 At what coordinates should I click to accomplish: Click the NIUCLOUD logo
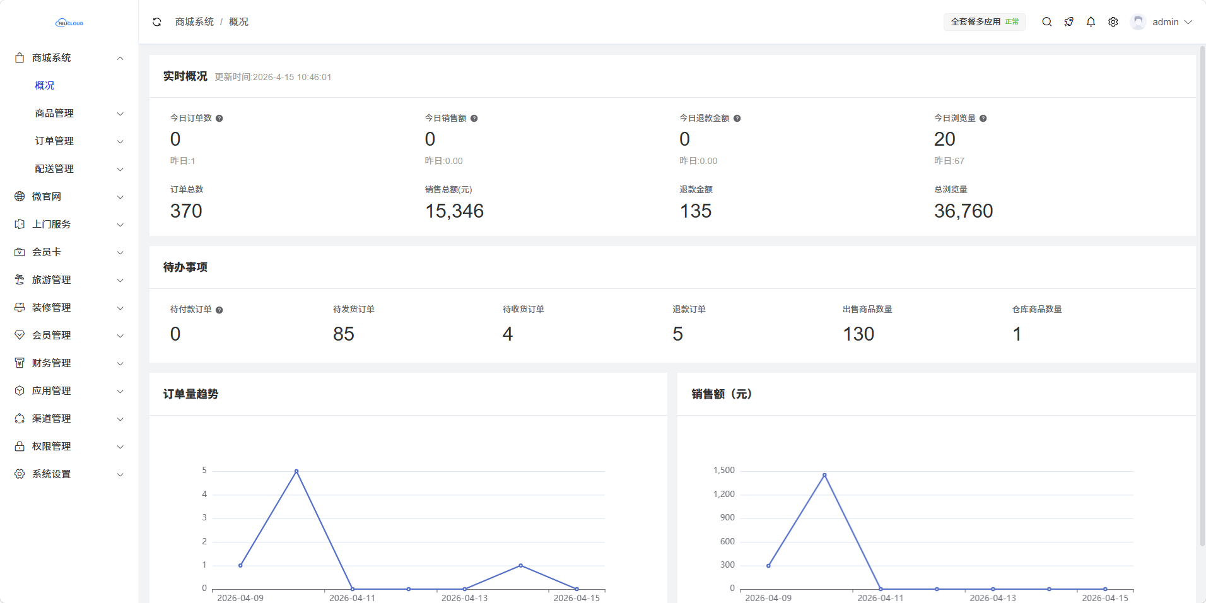69,23
